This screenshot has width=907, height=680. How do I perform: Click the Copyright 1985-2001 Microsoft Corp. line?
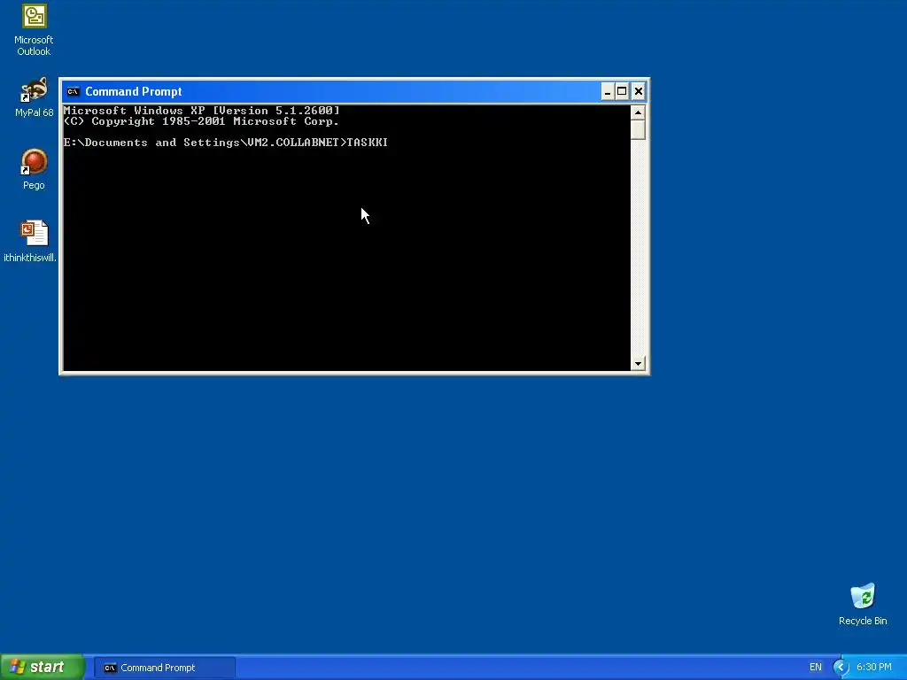tap(201, 121)
